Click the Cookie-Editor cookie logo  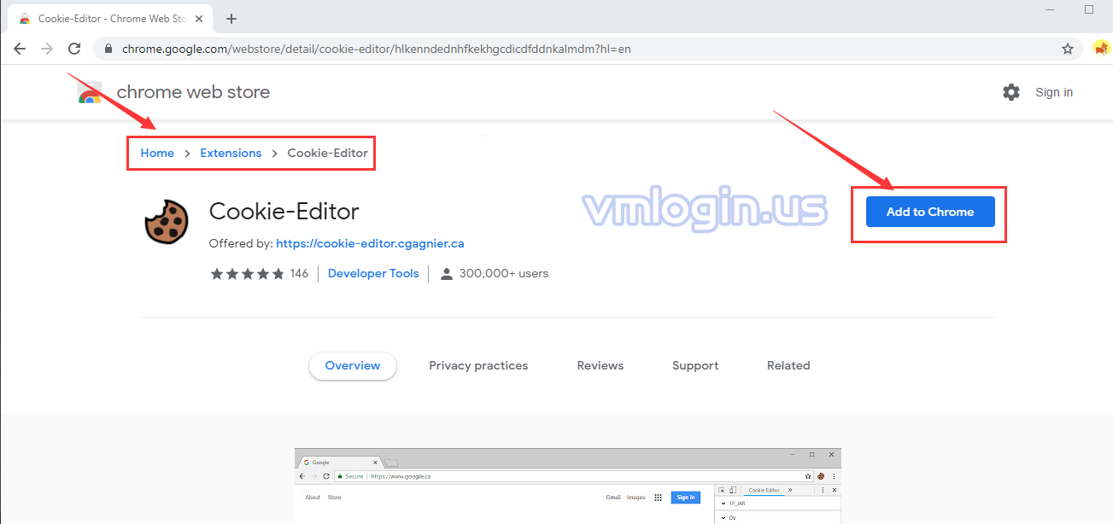pyautogui.click(x=167, y=222)
